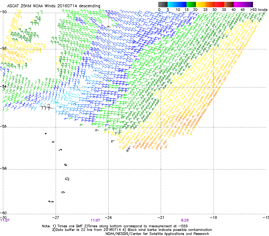The width and height of the screenshot is (269, 236).
Task: Click the blue 10-15 knots legend swatch
Action: point(182,4)
